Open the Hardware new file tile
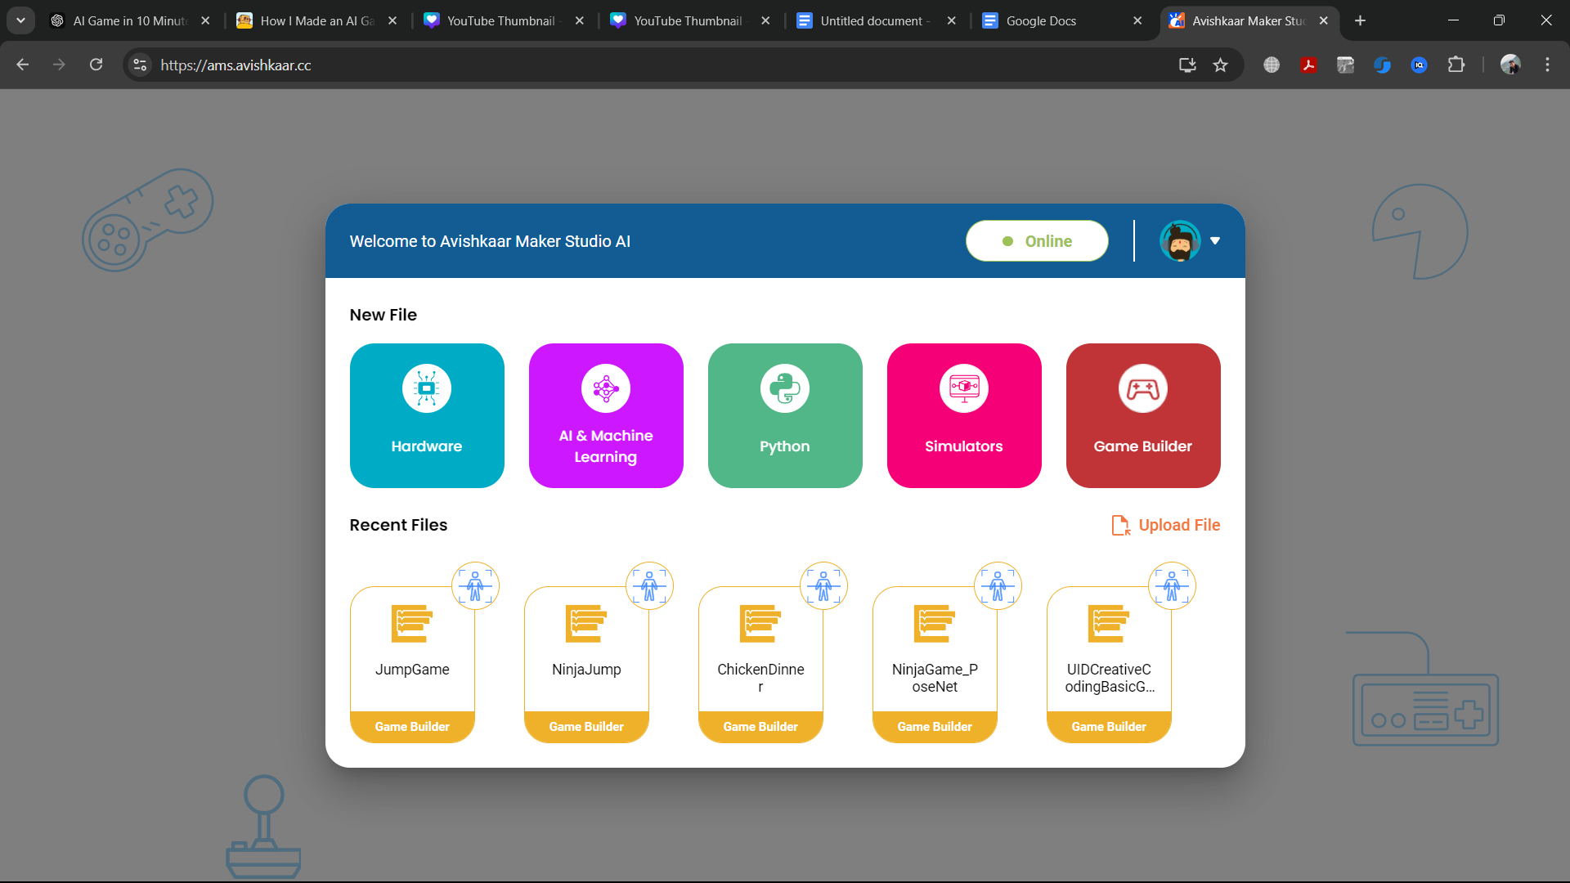 click(427, 415)
